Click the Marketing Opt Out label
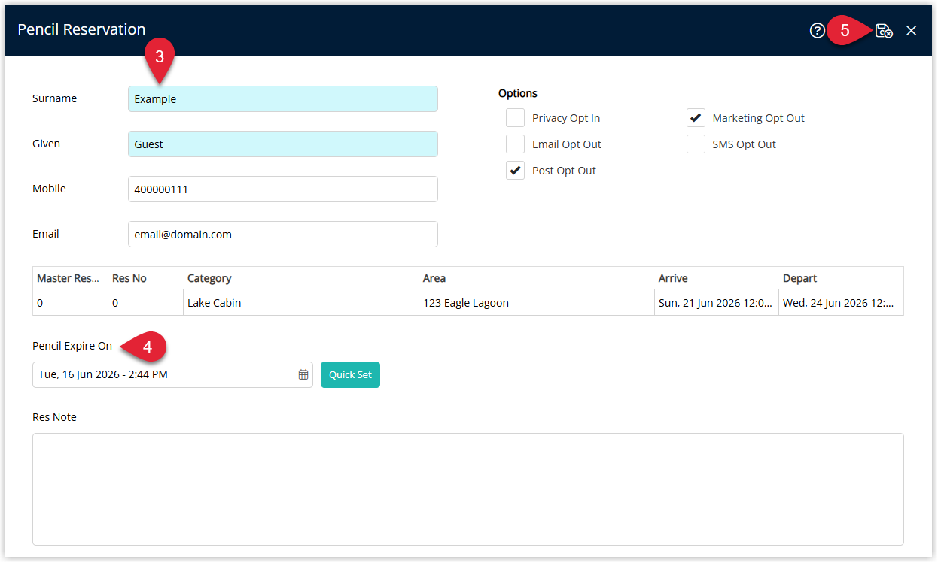The width and height of the screenshot is (938, 563). (759, 118)
